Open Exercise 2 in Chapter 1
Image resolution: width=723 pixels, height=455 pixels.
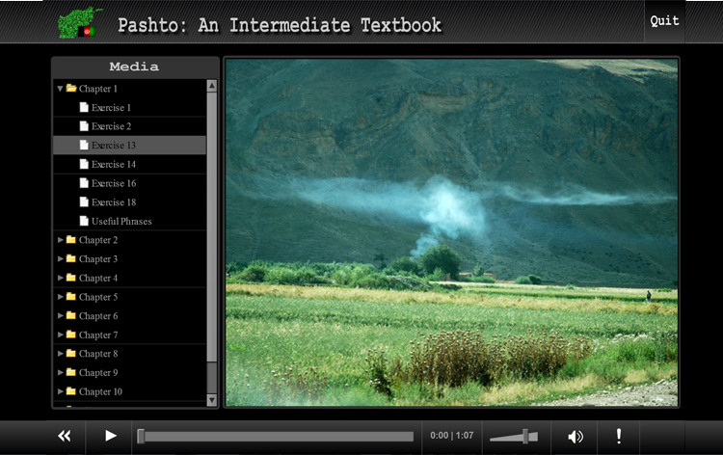click(129, 126)
